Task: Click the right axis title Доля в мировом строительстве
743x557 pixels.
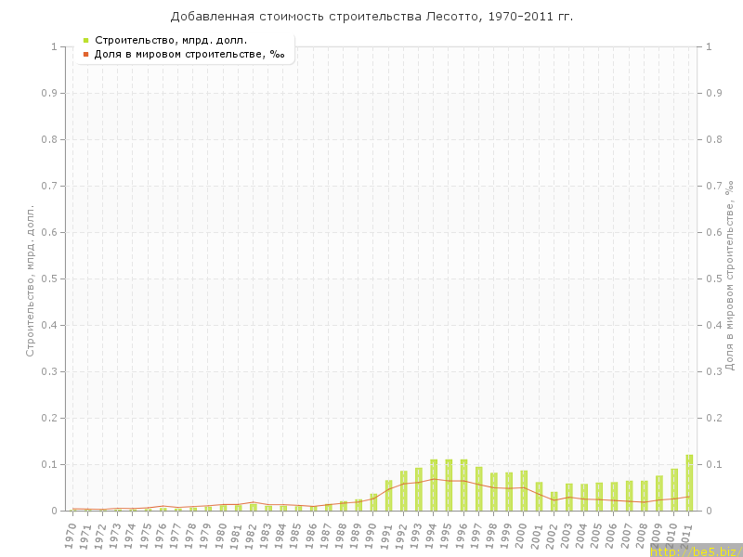Action: pos(729,277)
